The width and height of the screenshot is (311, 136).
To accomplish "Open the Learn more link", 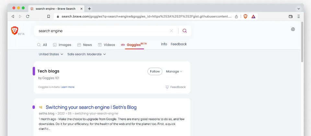I will 68,87.
